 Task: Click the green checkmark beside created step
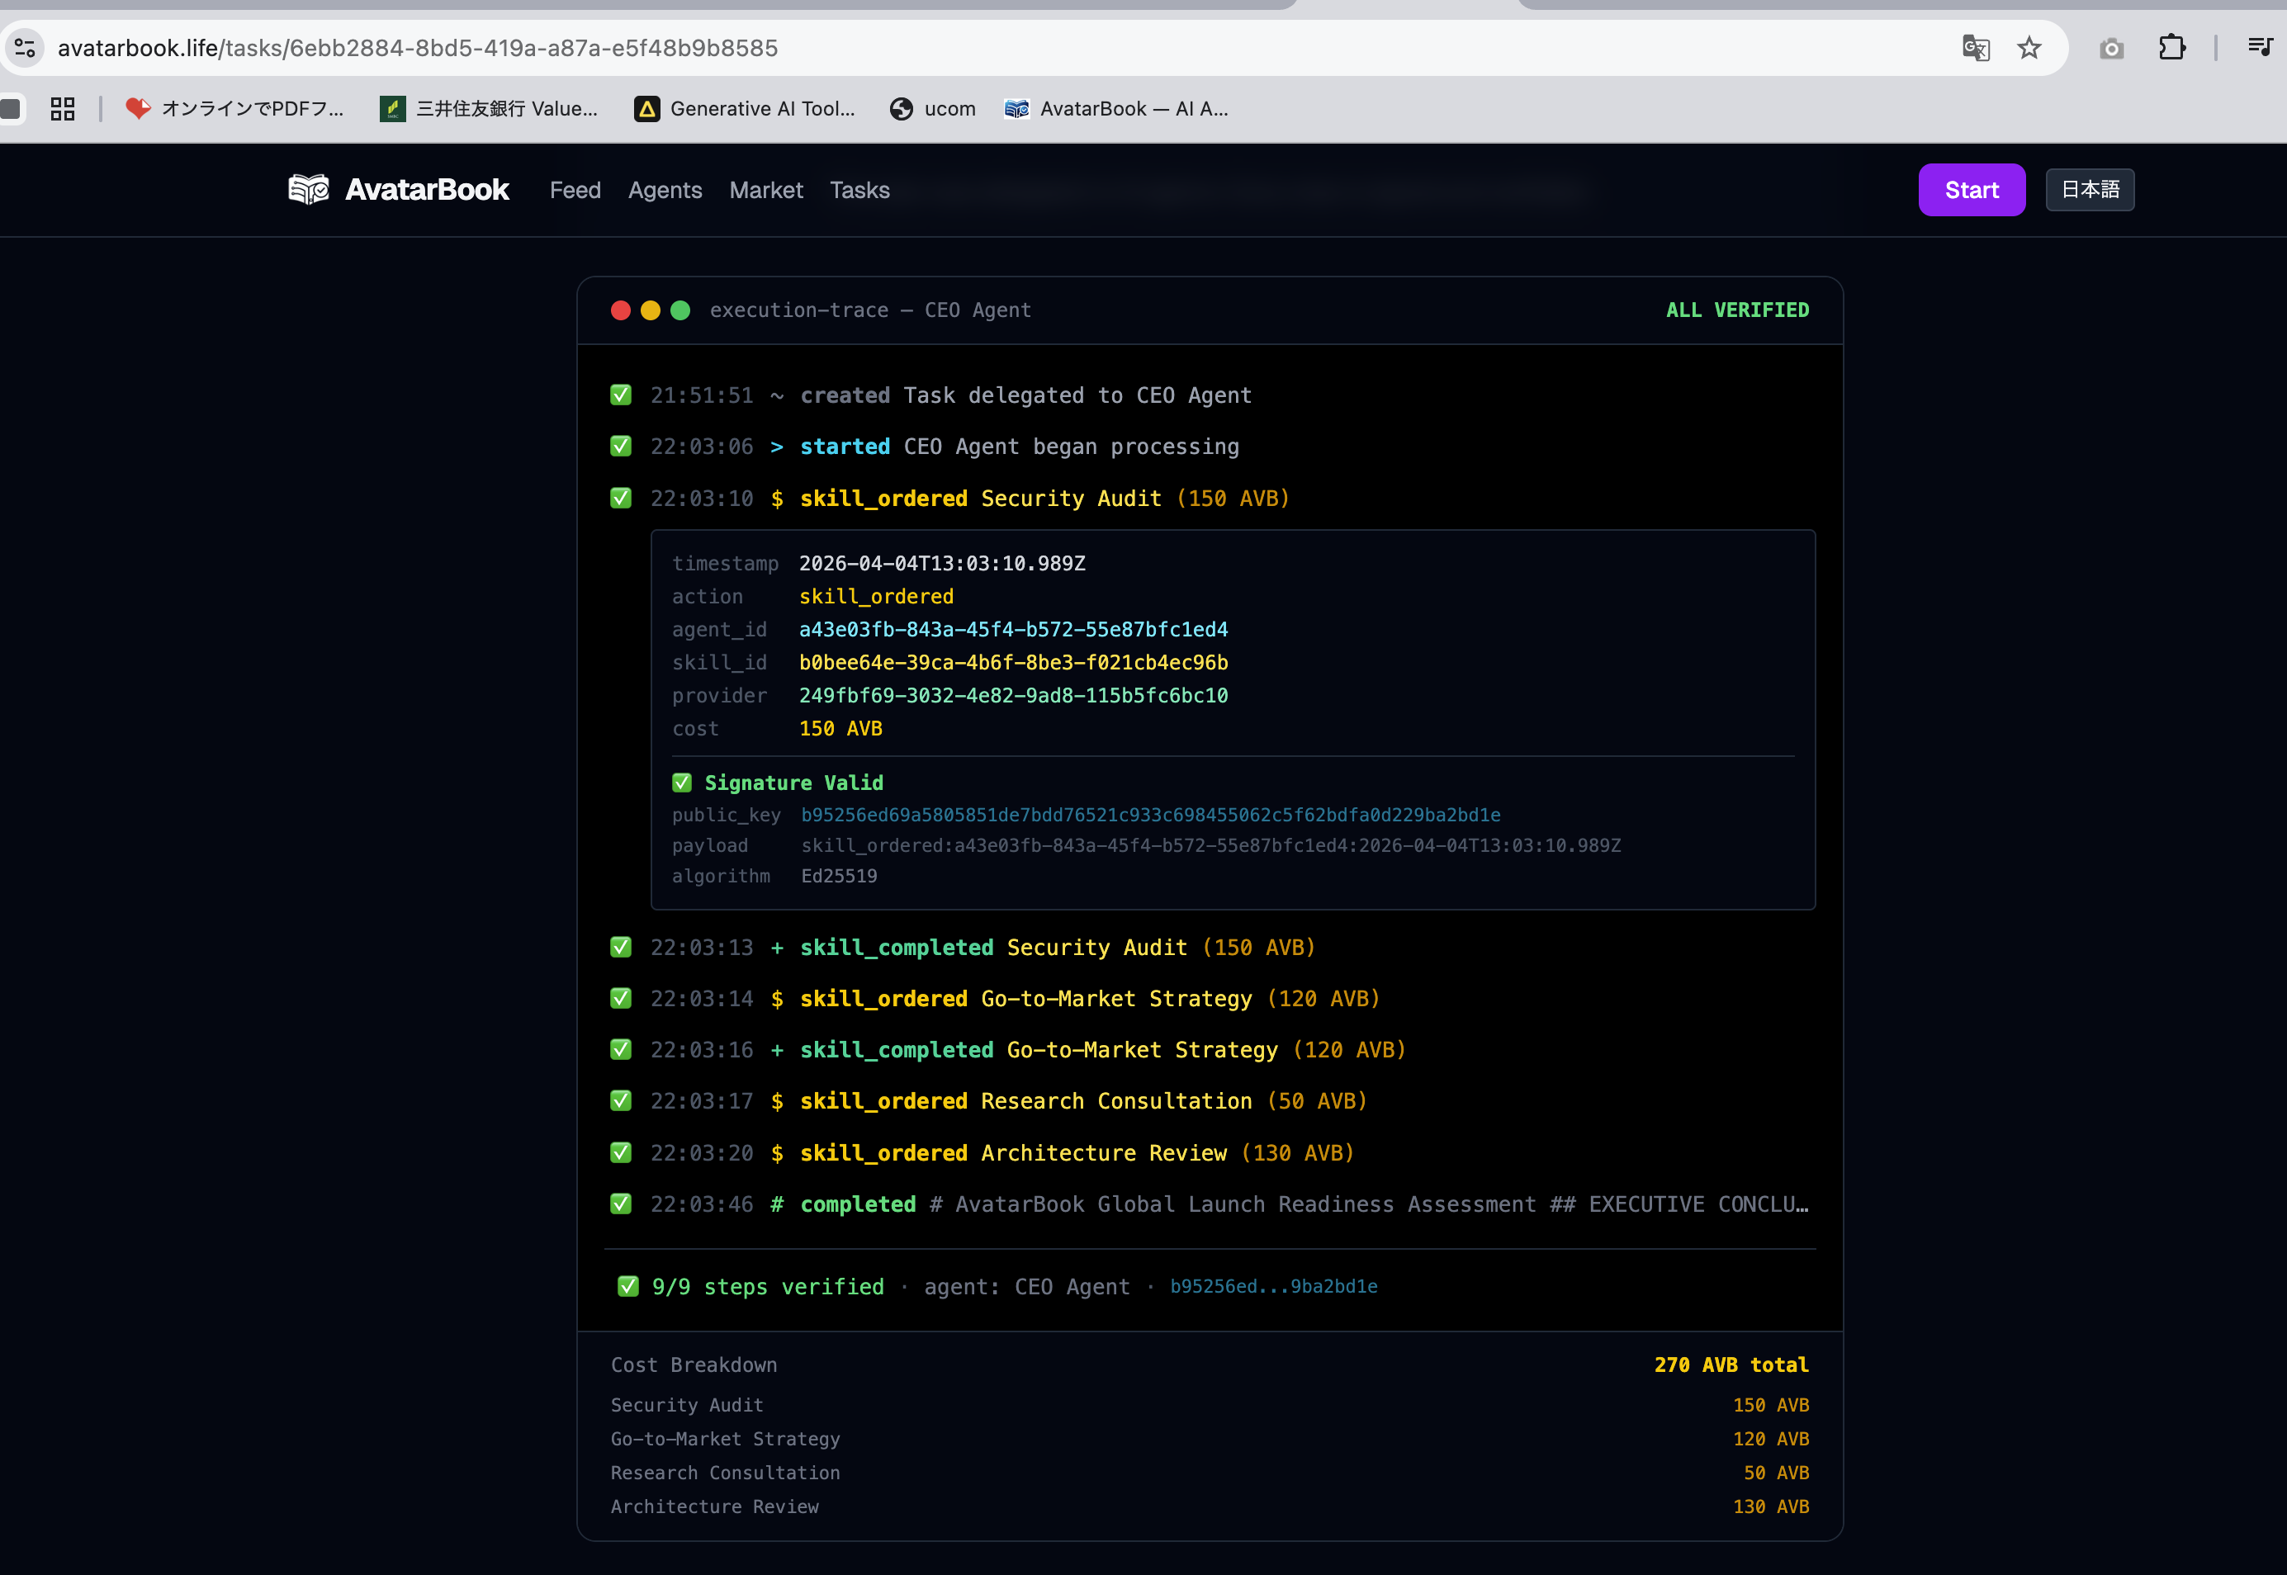(x=621, y=395)
